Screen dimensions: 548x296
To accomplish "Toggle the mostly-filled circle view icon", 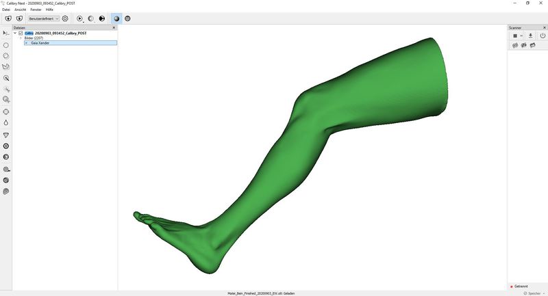I will [102, 18].
